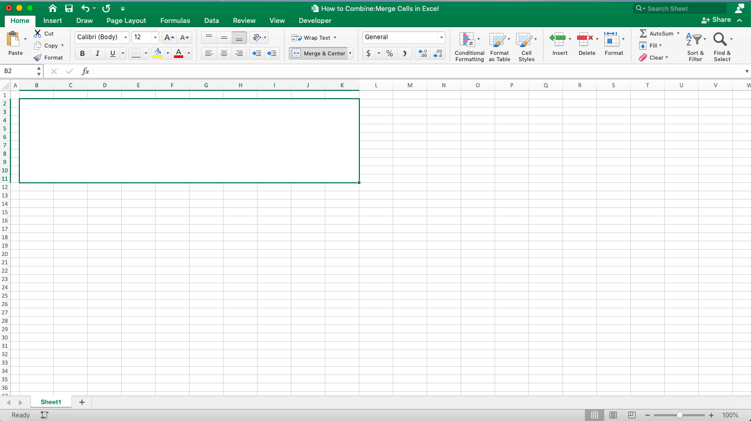Click the Copy icon
The height and width of the screenshot is (421, 751).
[38, 45]
